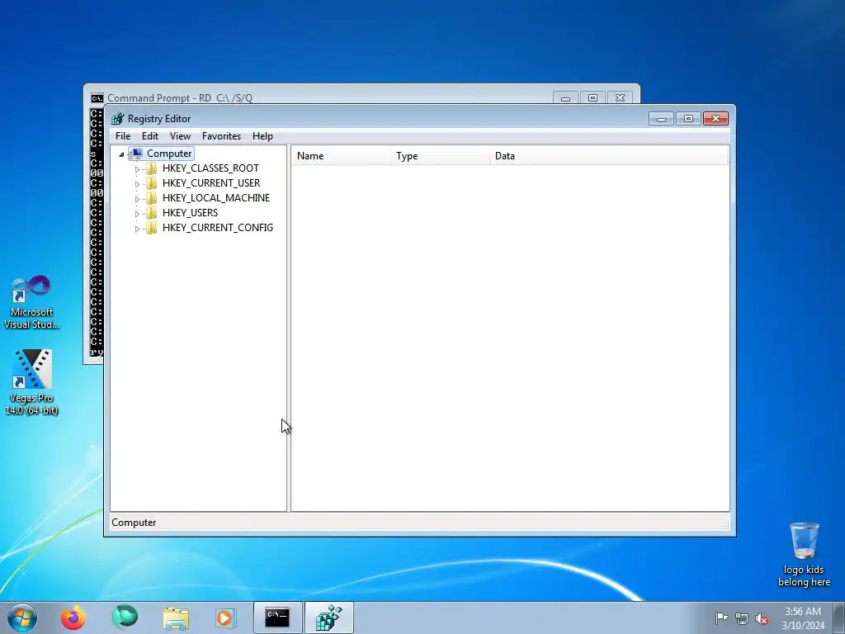The image size is (845, 634).
Task: Close the Registry Editor window
Action: click(715, 119)
